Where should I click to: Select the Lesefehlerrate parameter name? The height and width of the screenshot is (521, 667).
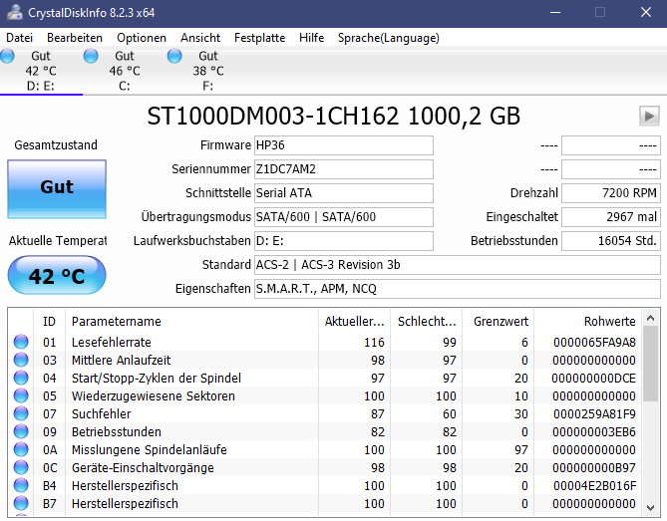click(112, 342)
